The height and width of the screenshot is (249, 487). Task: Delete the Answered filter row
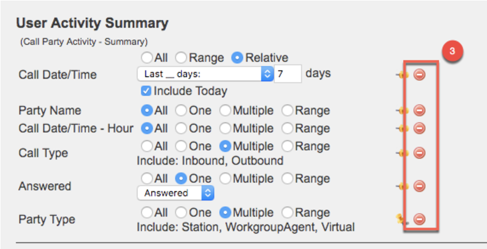point(419,186)
